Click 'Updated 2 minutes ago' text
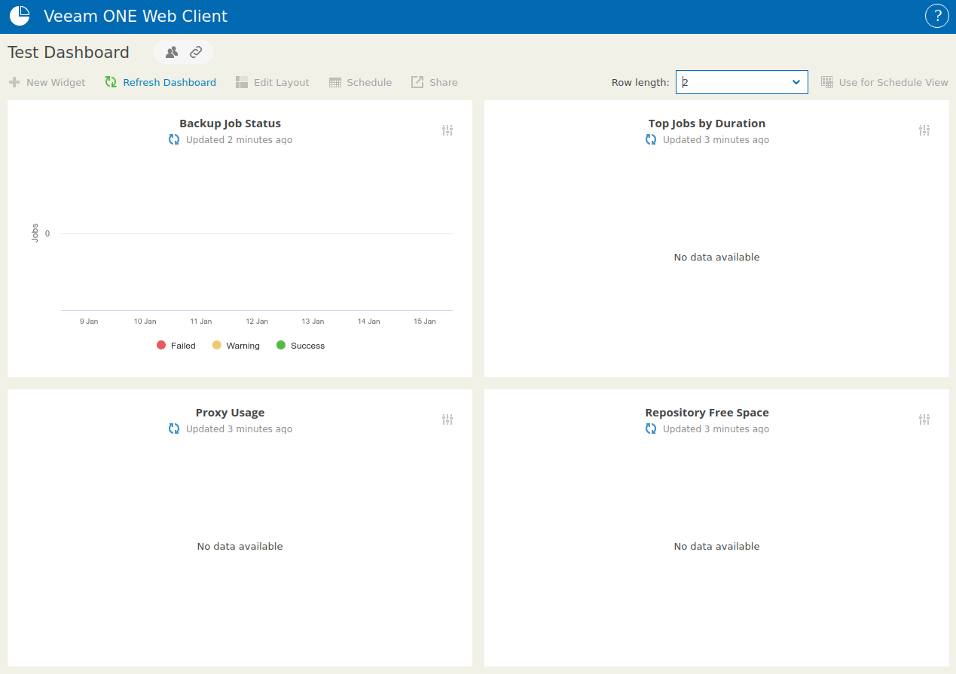Screen dimensions: 956x674 [x=239, y=139]
